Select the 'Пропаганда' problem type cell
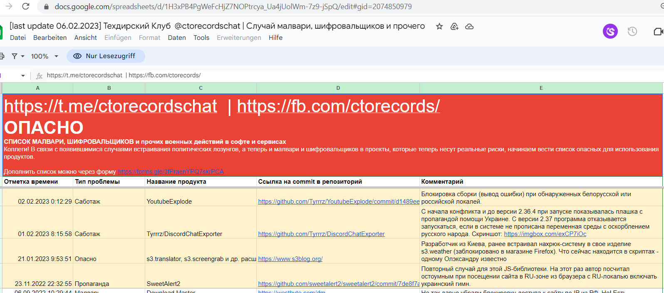This screenshot has width=664, height=293. point(109,276)
